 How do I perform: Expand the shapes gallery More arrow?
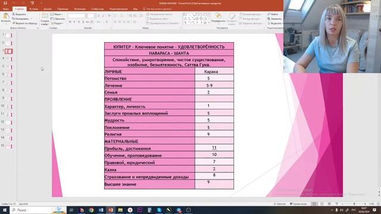[209, 23]
